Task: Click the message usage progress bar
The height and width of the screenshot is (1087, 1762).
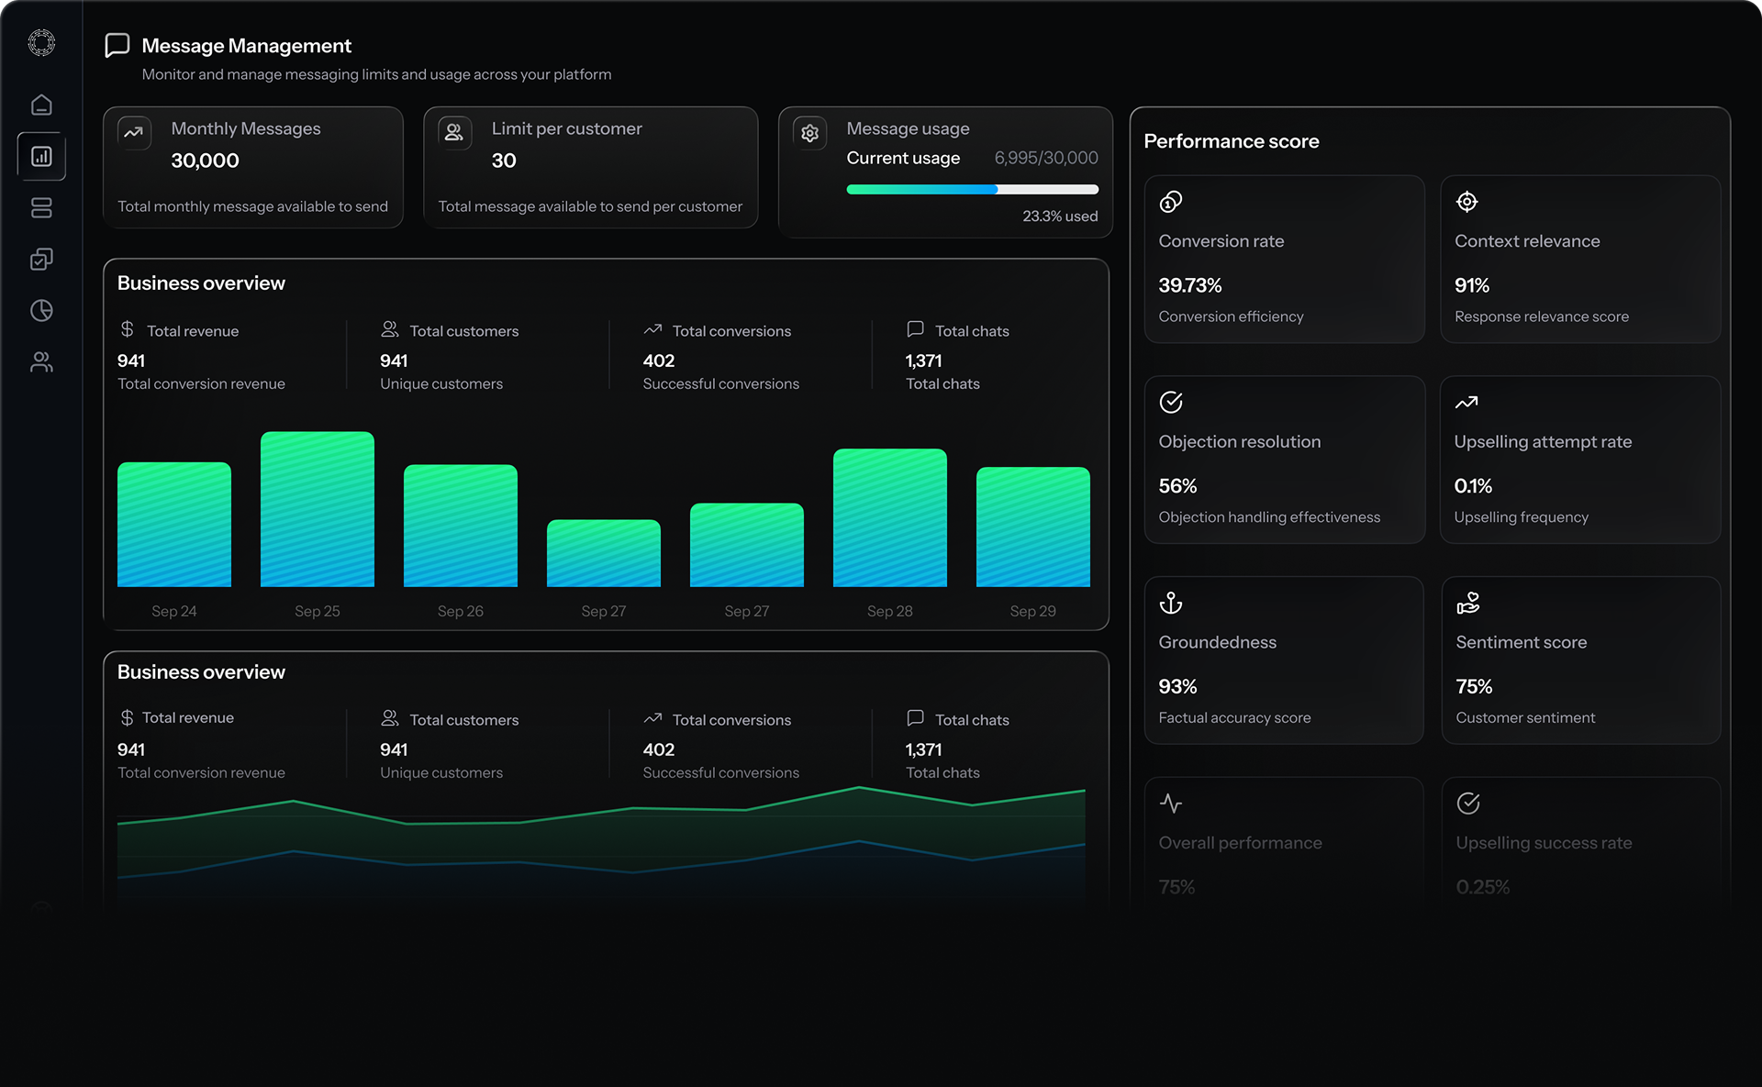Action: click(x=972, y=190)
